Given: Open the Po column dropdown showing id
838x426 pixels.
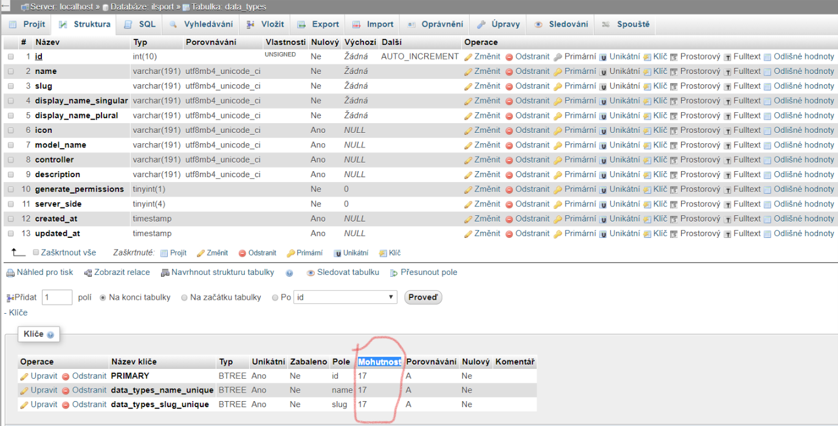Looking at the screenshot, I should (345, 297).
